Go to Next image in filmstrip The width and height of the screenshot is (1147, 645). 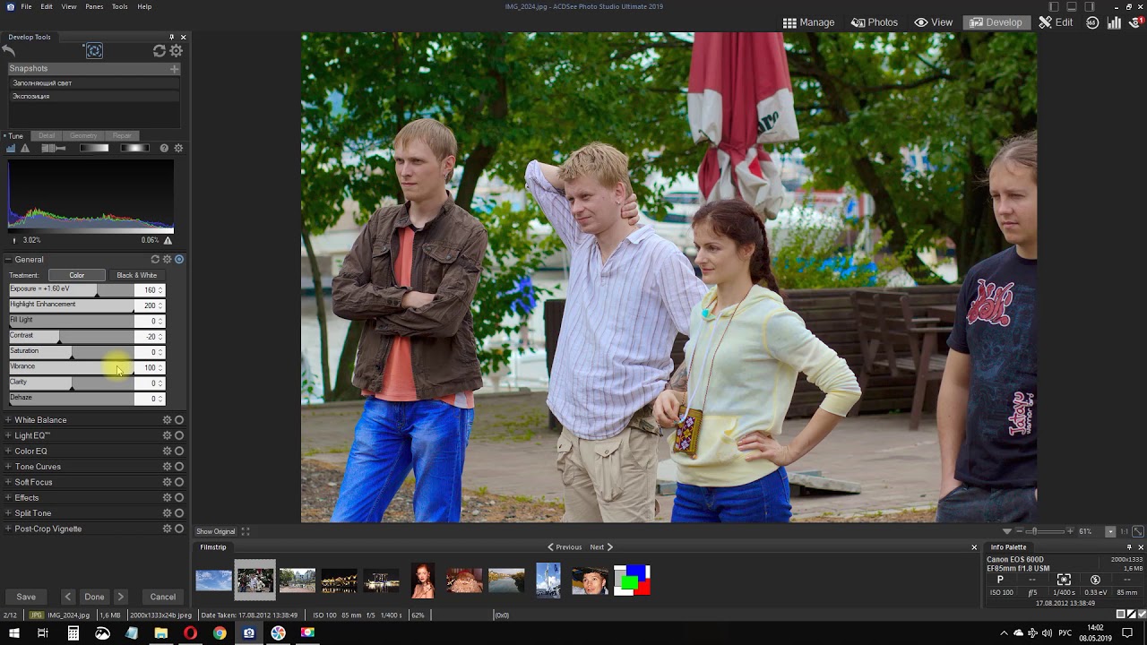[x=600, y=546]
